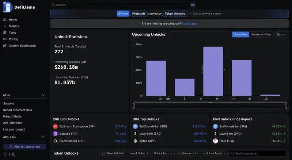Click the Optimism Foundation (OP) token icon

click(x=55, y=126)
